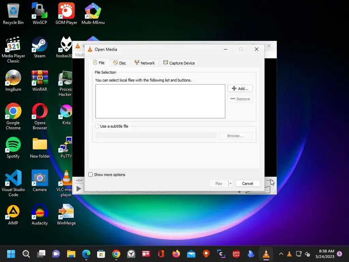Click the VLC tray icon
The height and width of the screenshot is (262, 349).
coord(289,254)
